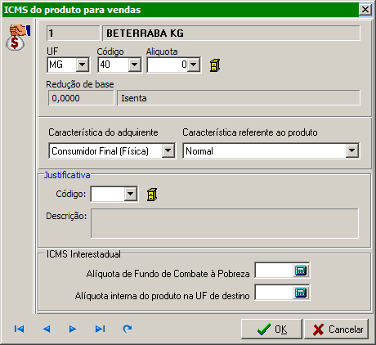Go to the next record
The height and width of the screenshot is (345, 376).
click(73, 329)
